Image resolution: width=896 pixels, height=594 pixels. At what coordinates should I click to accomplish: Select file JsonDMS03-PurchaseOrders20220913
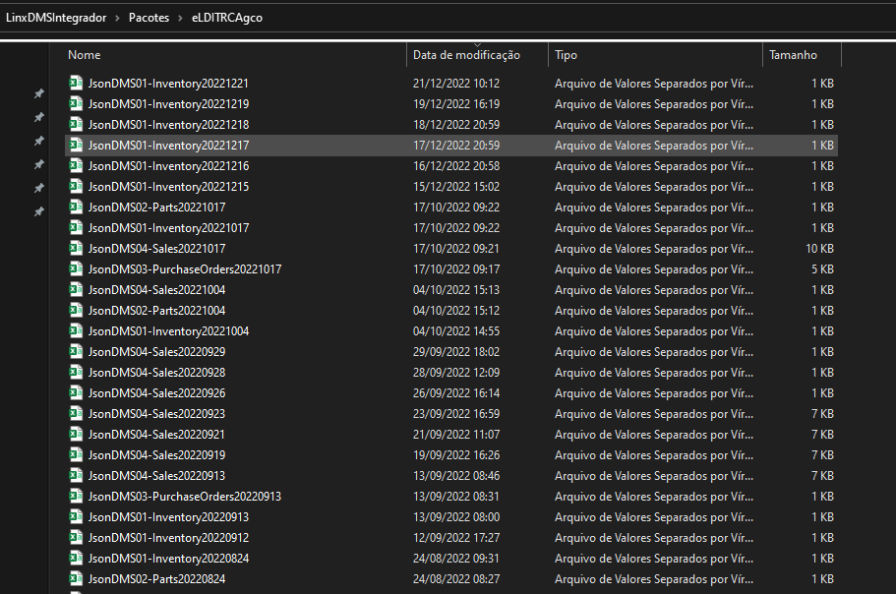click(x=451, y=497)
